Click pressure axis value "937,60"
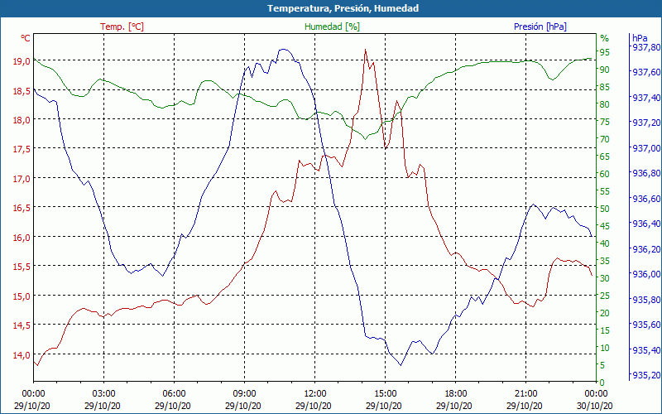Screen dimensions: 662x414 645,72
